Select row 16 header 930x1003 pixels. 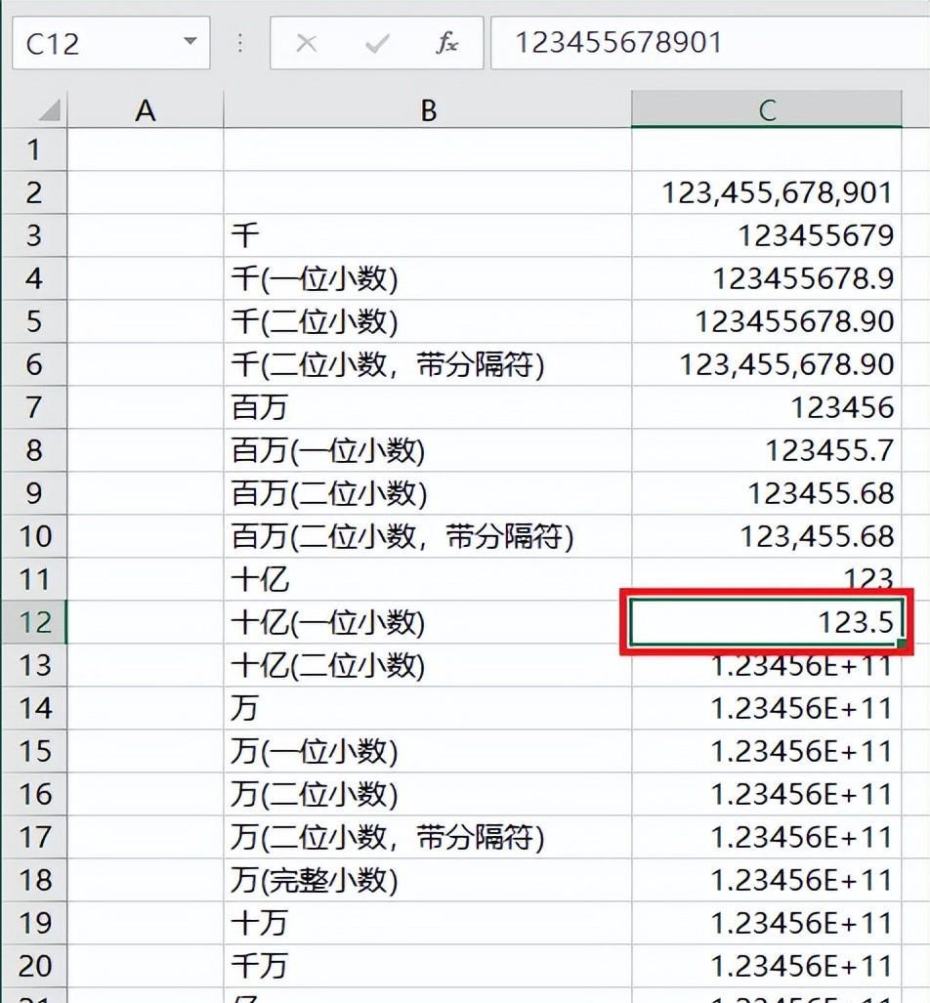(x=34, y=793)
